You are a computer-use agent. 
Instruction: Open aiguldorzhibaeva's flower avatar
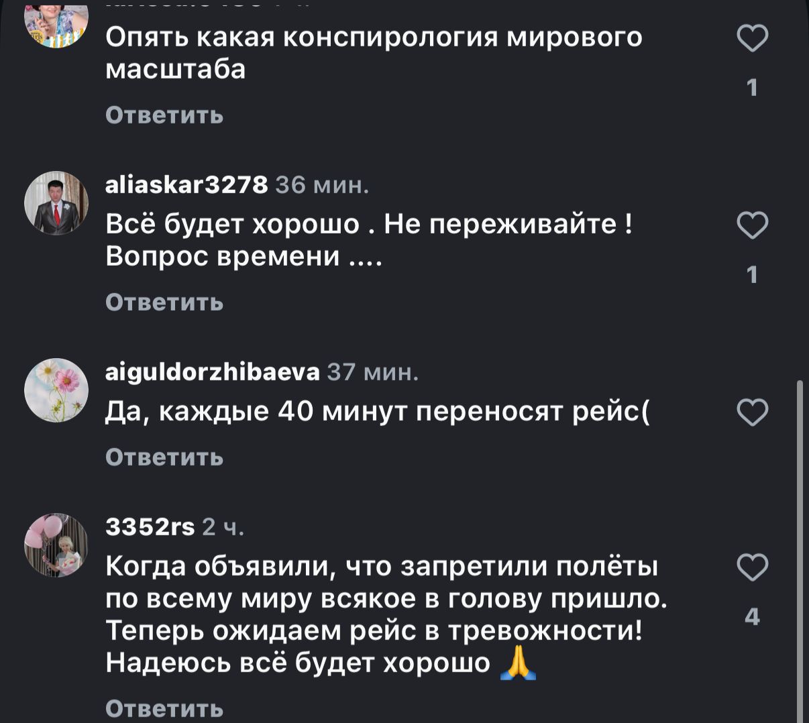coord(56,390)
